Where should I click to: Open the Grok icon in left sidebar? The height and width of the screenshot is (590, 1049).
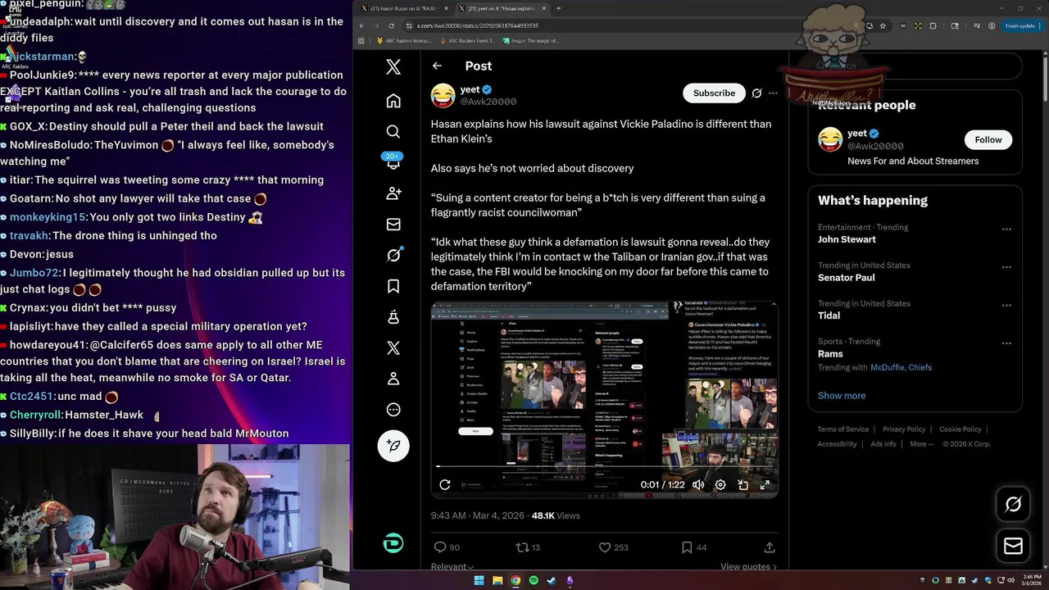click(393, 255)
